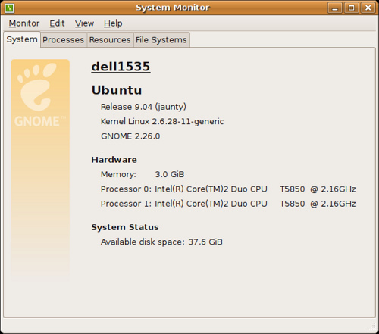This screenshot has width=379, height=334.
Task: Maximize the System Monitor window
Action: [x=351, y=8]
